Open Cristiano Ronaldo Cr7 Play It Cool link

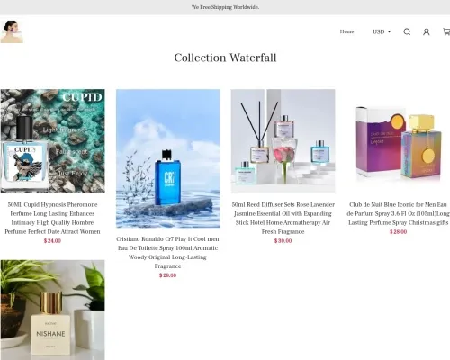point(167,253)
